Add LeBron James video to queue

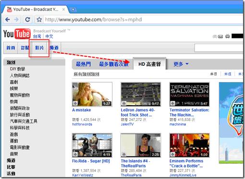pos(124,104)
